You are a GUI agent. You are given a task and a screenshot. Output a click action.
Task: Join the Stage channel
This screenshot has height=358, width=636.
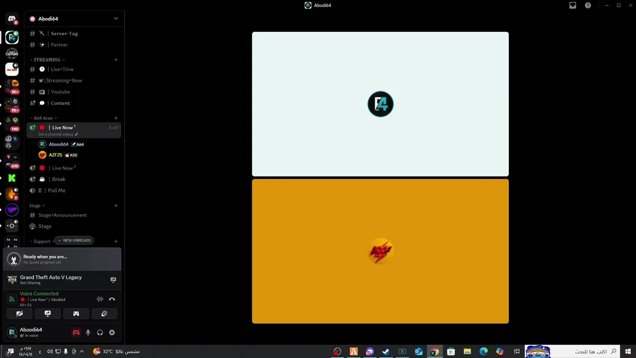74,226
